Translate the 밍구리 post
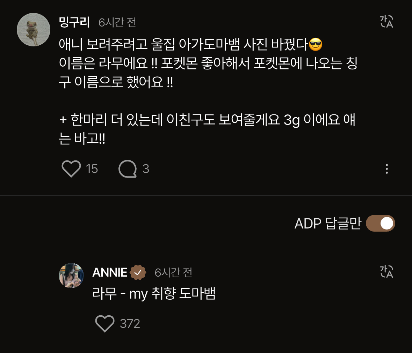 coord(386,22)
